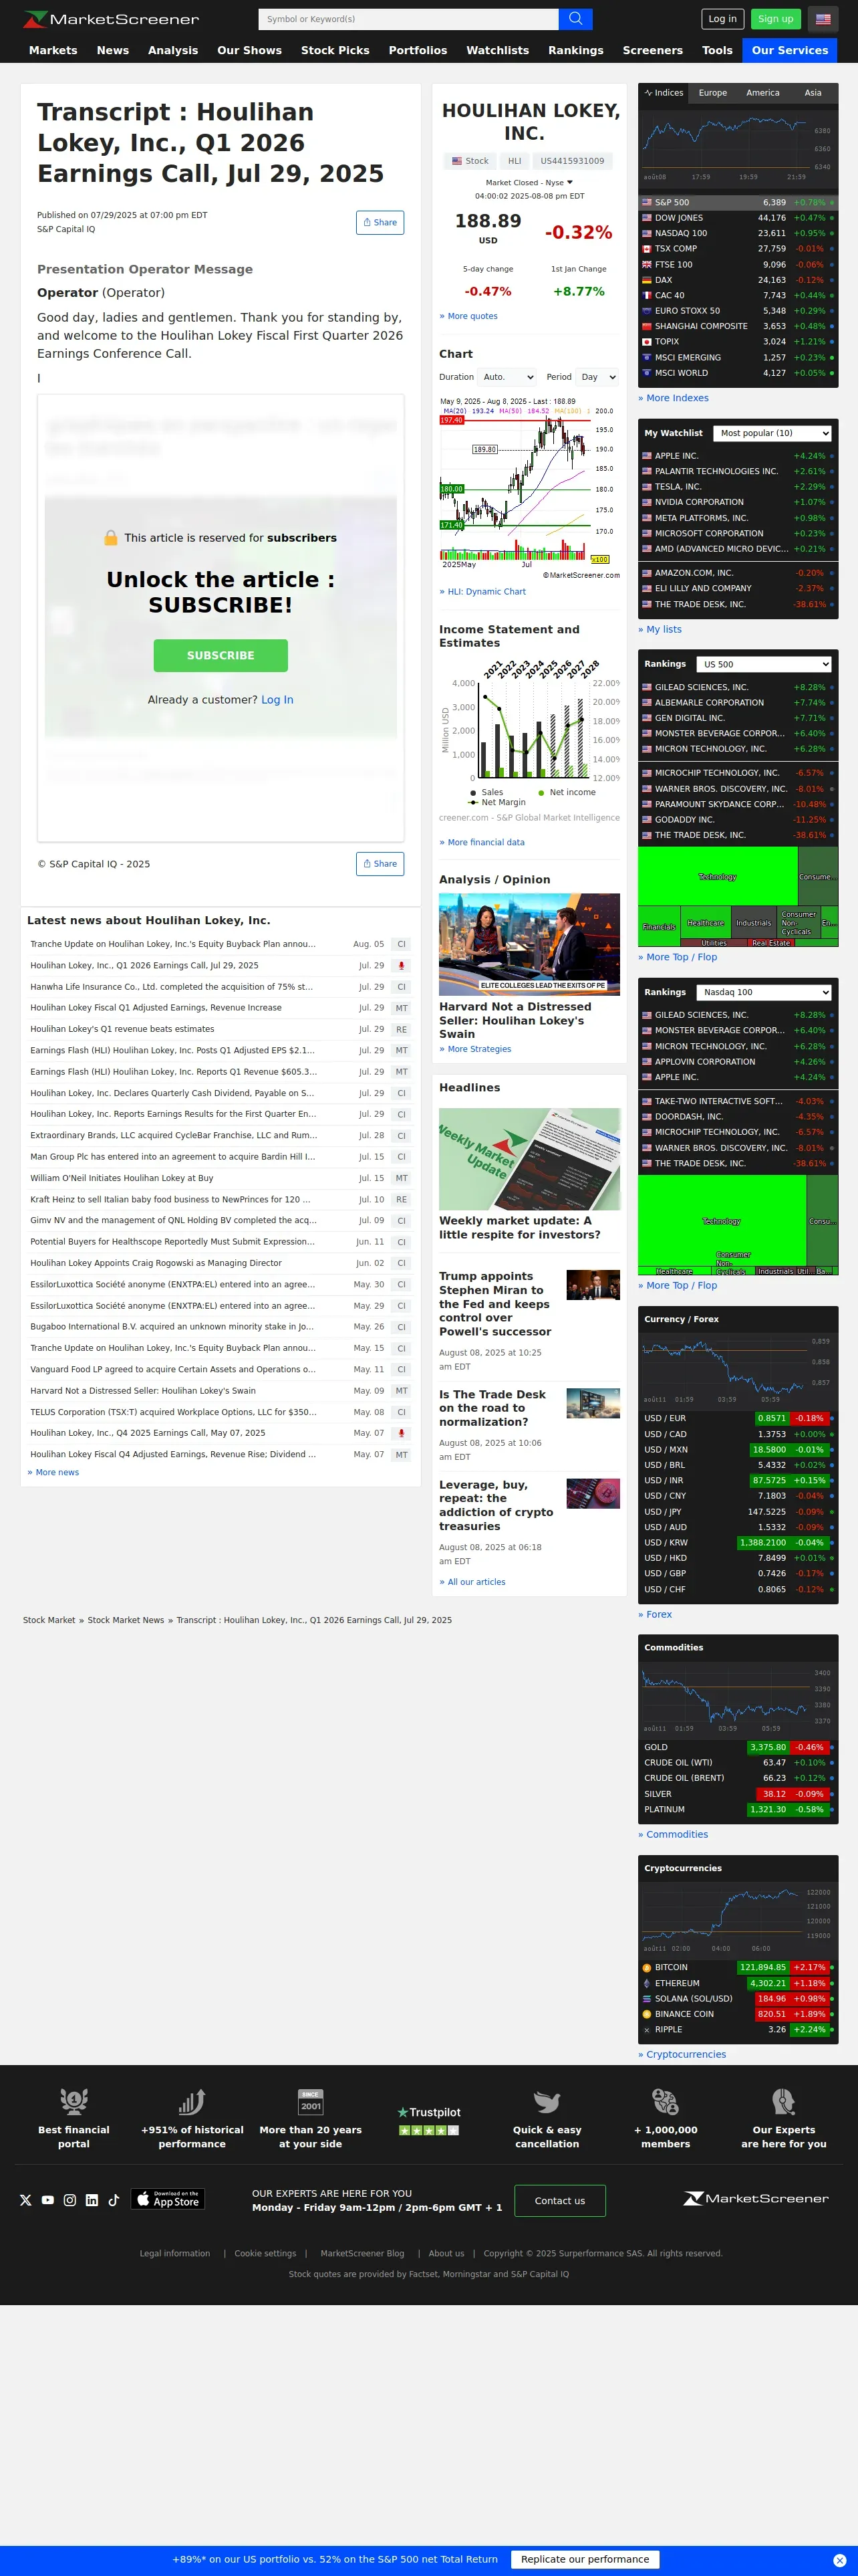Click the Trump appoints Stephen Miran thumbnail
Image resolution: width=858 pixels, height=2576 pixels.
(x=593, y=1285)
